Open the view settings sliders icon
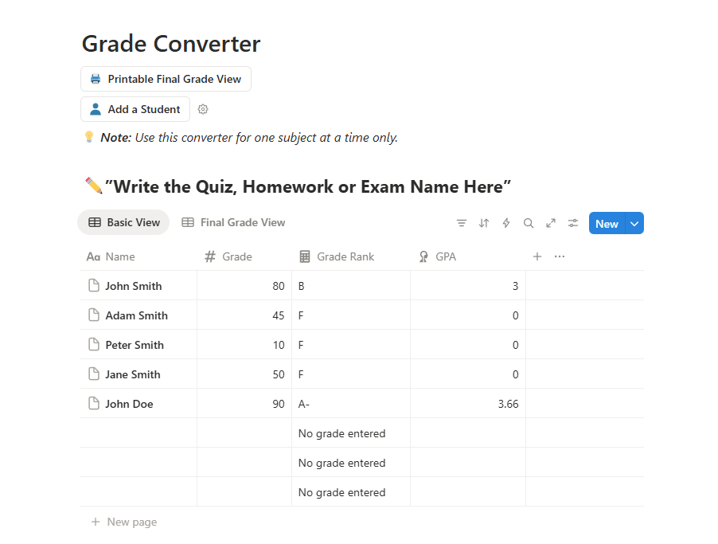 [573, 223]
